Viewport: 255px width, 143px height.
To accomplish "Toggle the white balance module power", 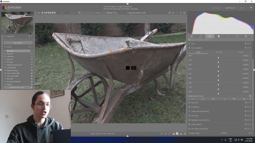I will [189, 124].
